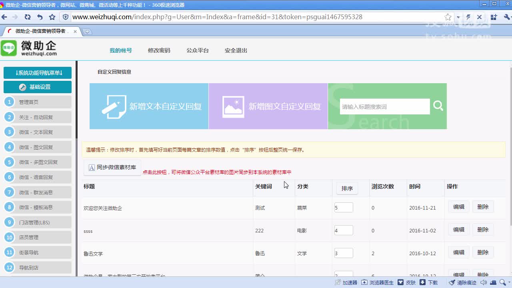Image resolution: width=512 pixels, height=288 pixels.
Task: Switch to the 我的帐号 nav tab
Action: [x=120, y=50]
